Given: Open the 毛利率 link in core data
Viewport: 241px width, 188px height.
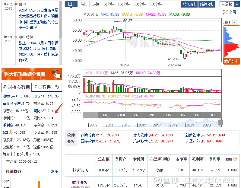Looking at the screenshot, I should coord(8,125).
